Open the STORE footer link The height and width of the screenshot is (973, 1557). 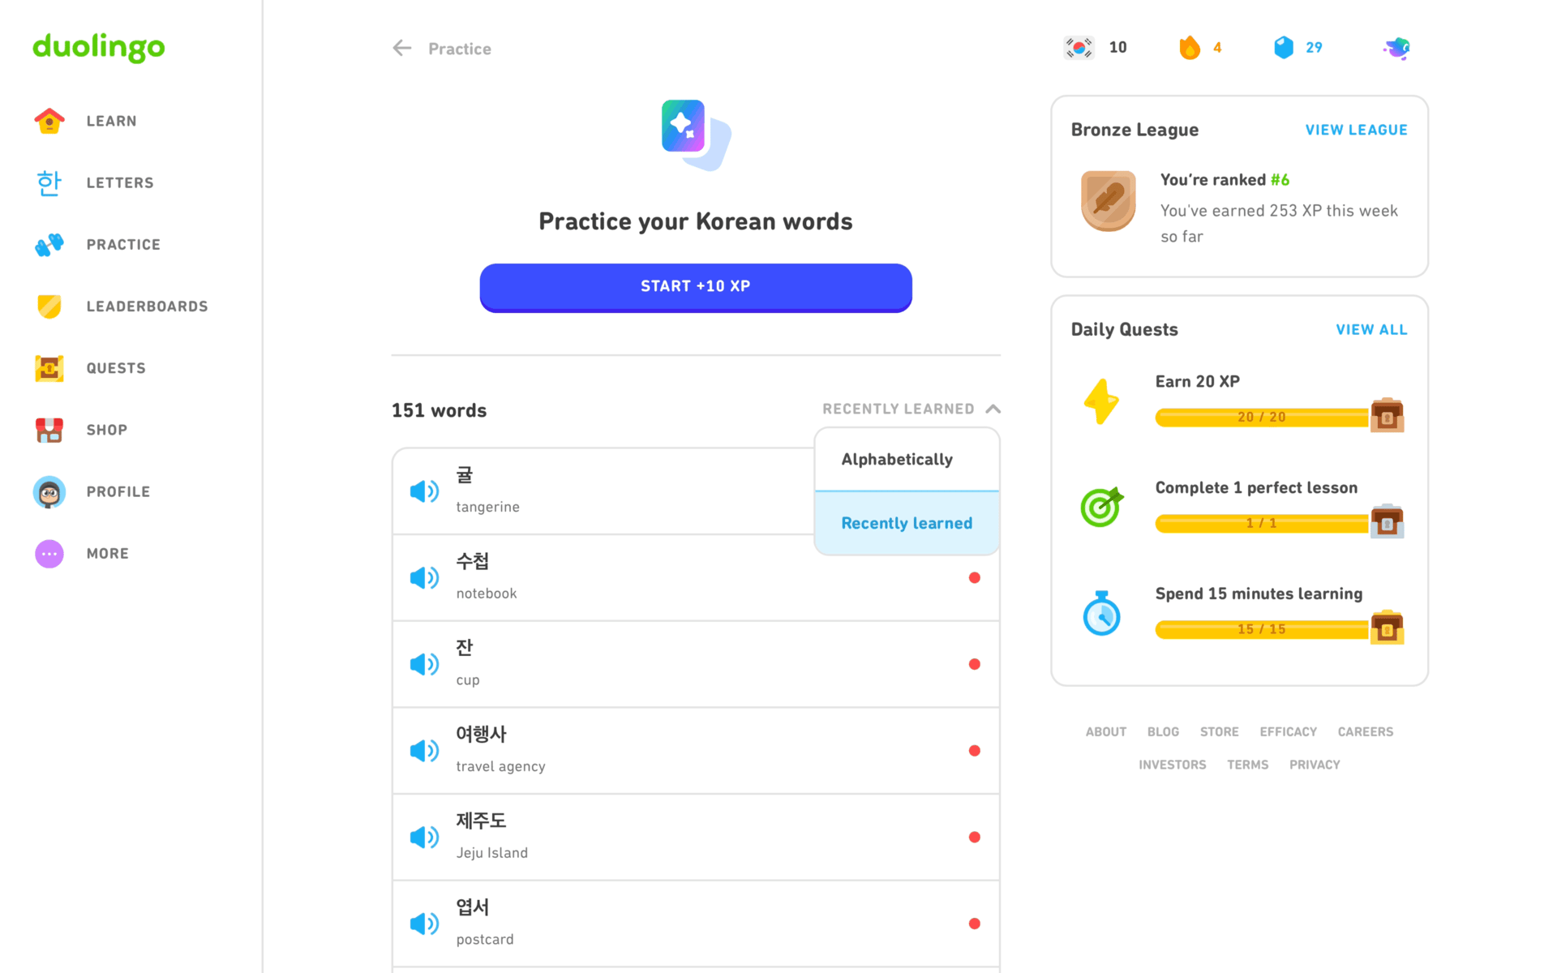tap(1219, 731)
